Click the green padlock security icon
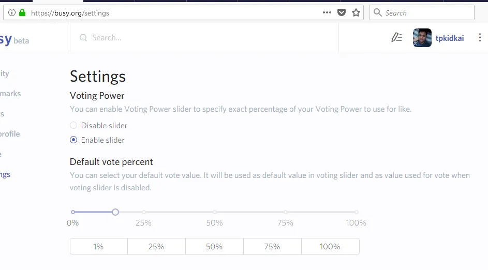Screen dimensions: 488x270 coord(22,13)
